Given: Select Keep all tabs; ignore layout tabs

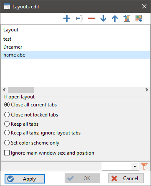Looking at the screenshot, I should [42, 133].
